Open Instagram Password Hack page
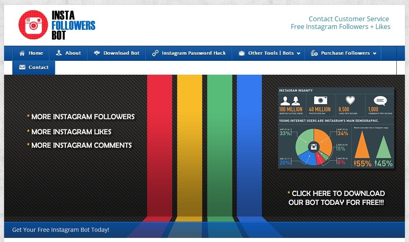 [193, 53]
